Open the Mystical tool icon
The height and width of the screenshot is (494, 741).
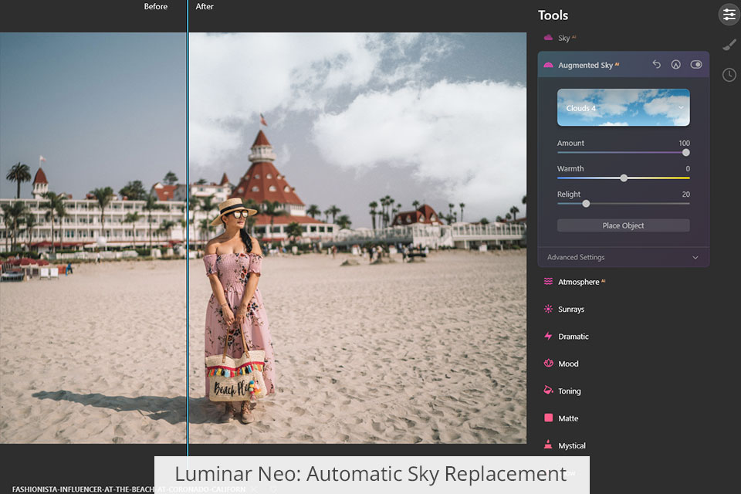[548, 445]
